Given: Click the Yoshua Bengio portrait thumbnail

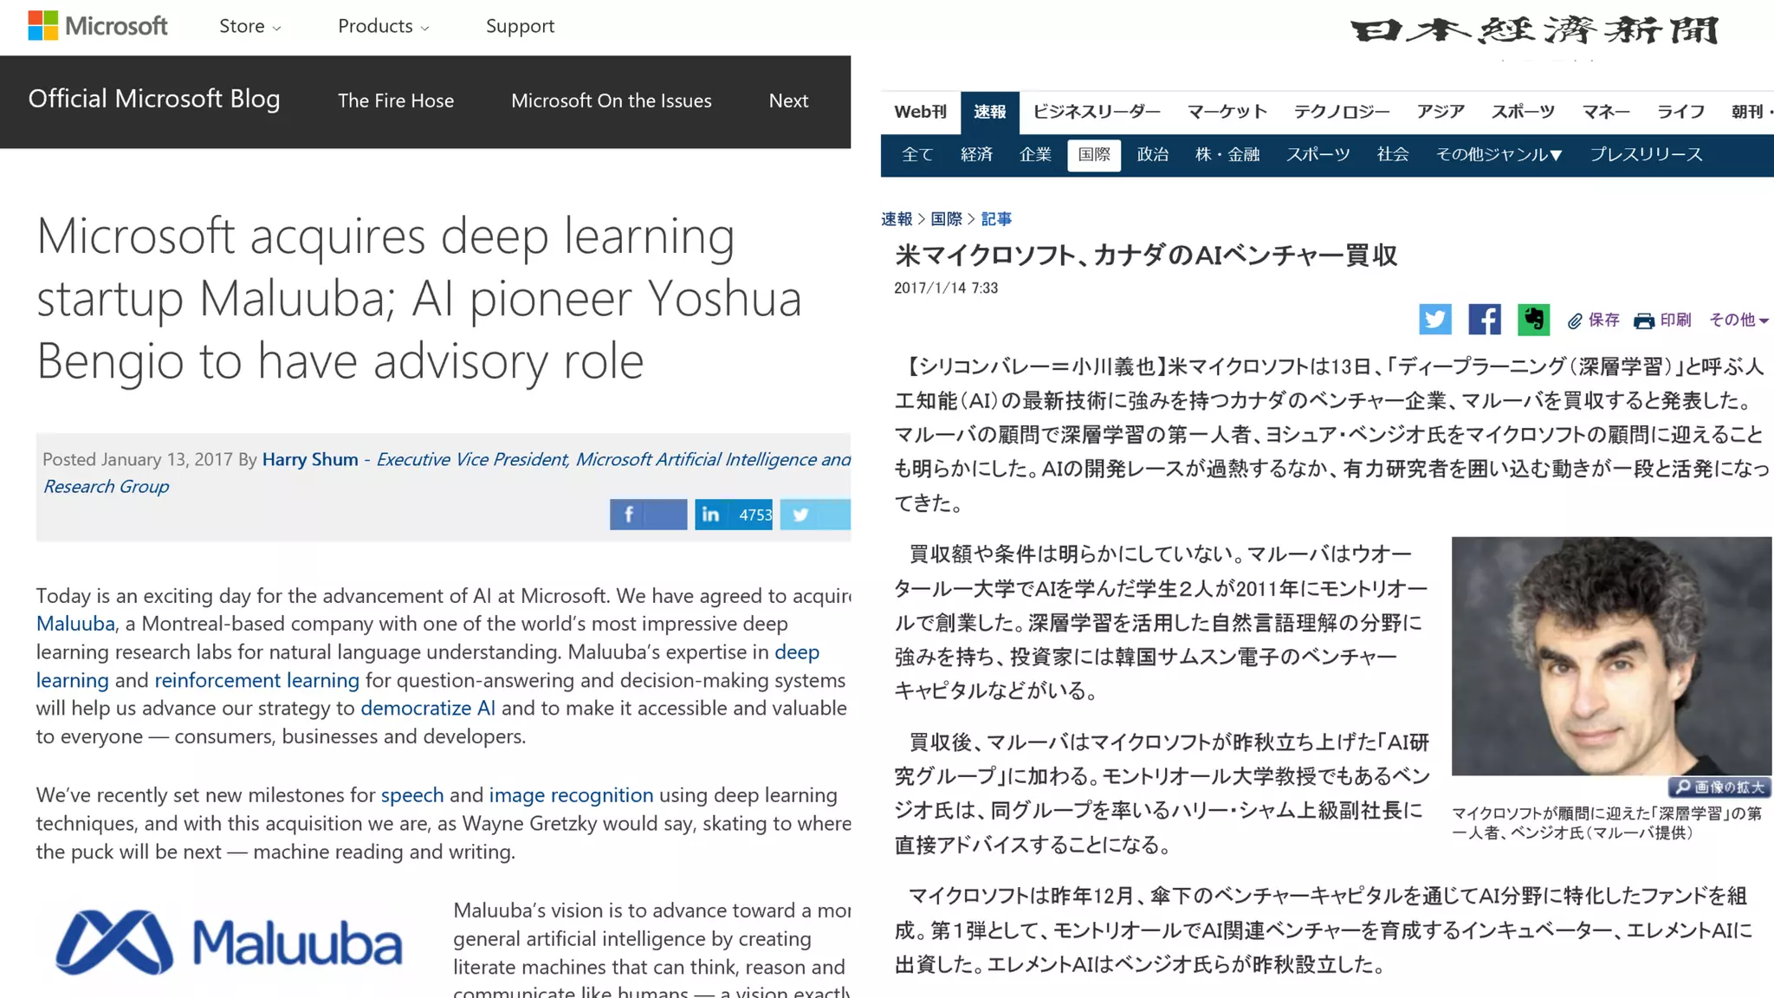Looking at the screenshot, I should pyautogui.click(x=1610, y=656).
